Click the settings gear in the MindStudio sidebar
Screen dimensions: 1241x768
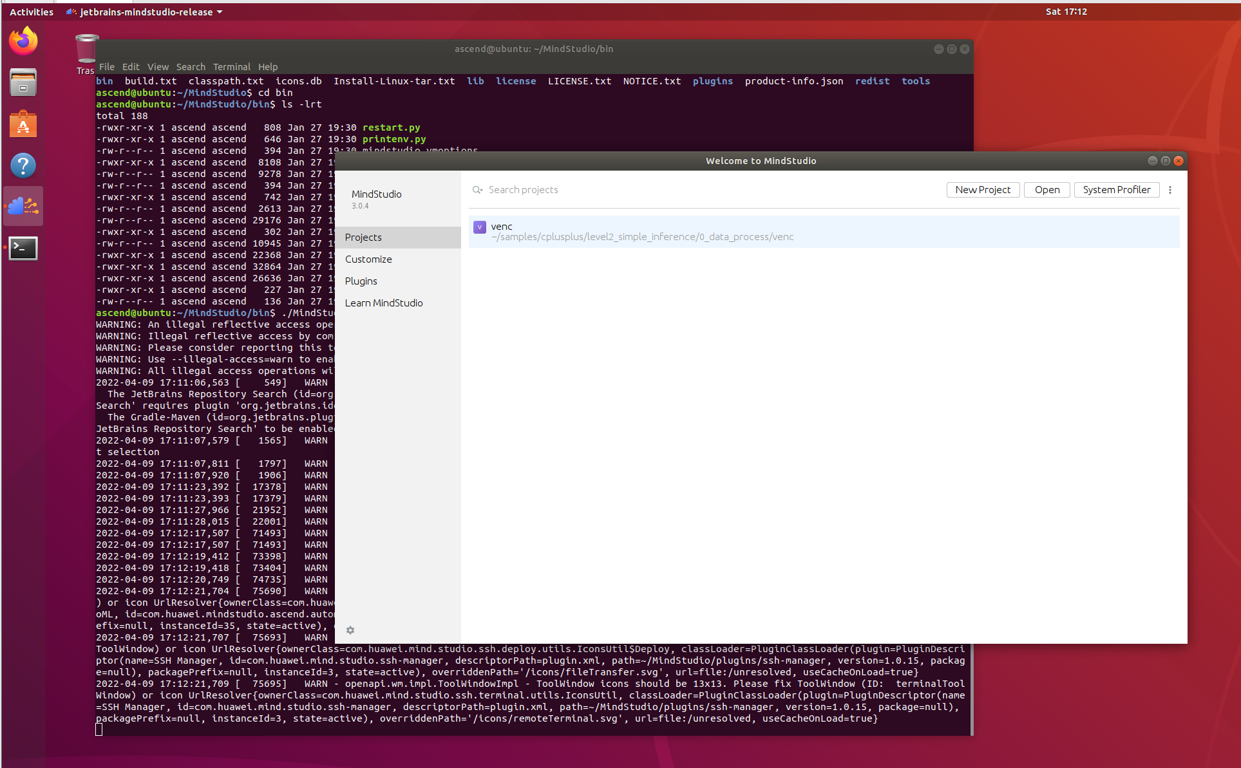(x=350, y=630)
